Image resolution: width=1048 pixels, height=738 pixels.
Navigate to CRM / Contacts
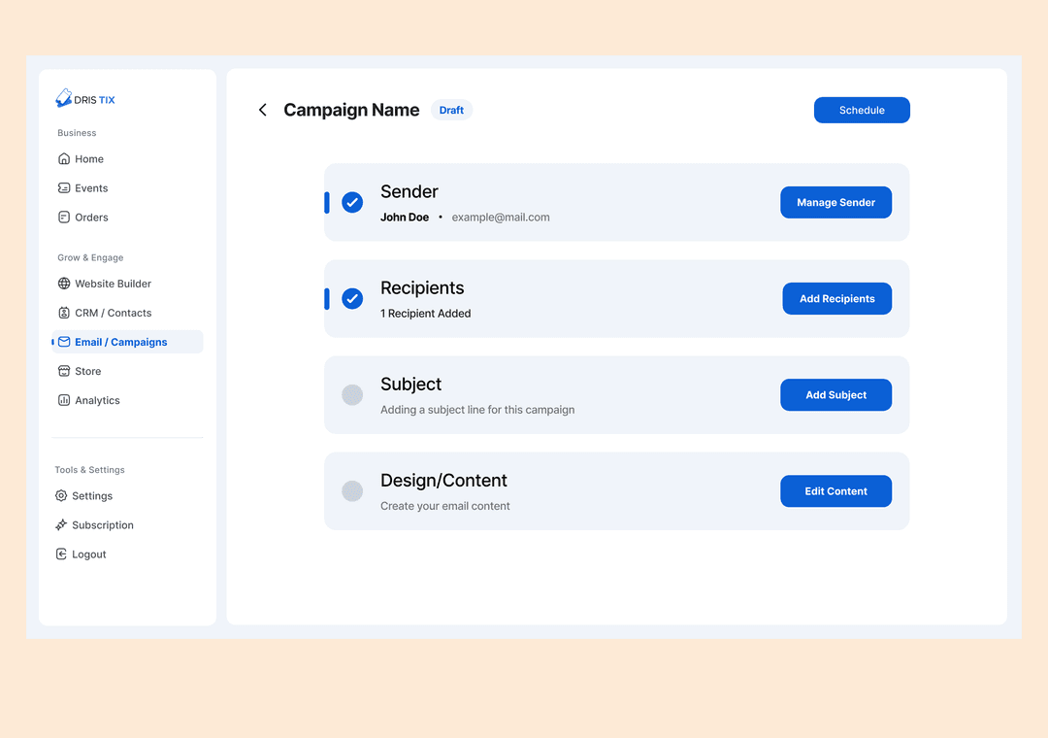click(x=127, y=313)
